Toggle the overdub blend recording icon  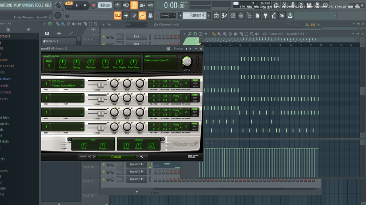[x=142, y=5]
